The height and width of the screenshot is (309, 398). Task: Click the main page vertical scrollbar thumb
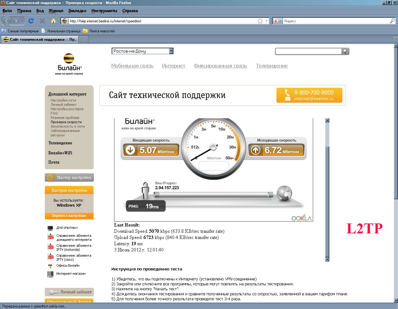[396, 124]
